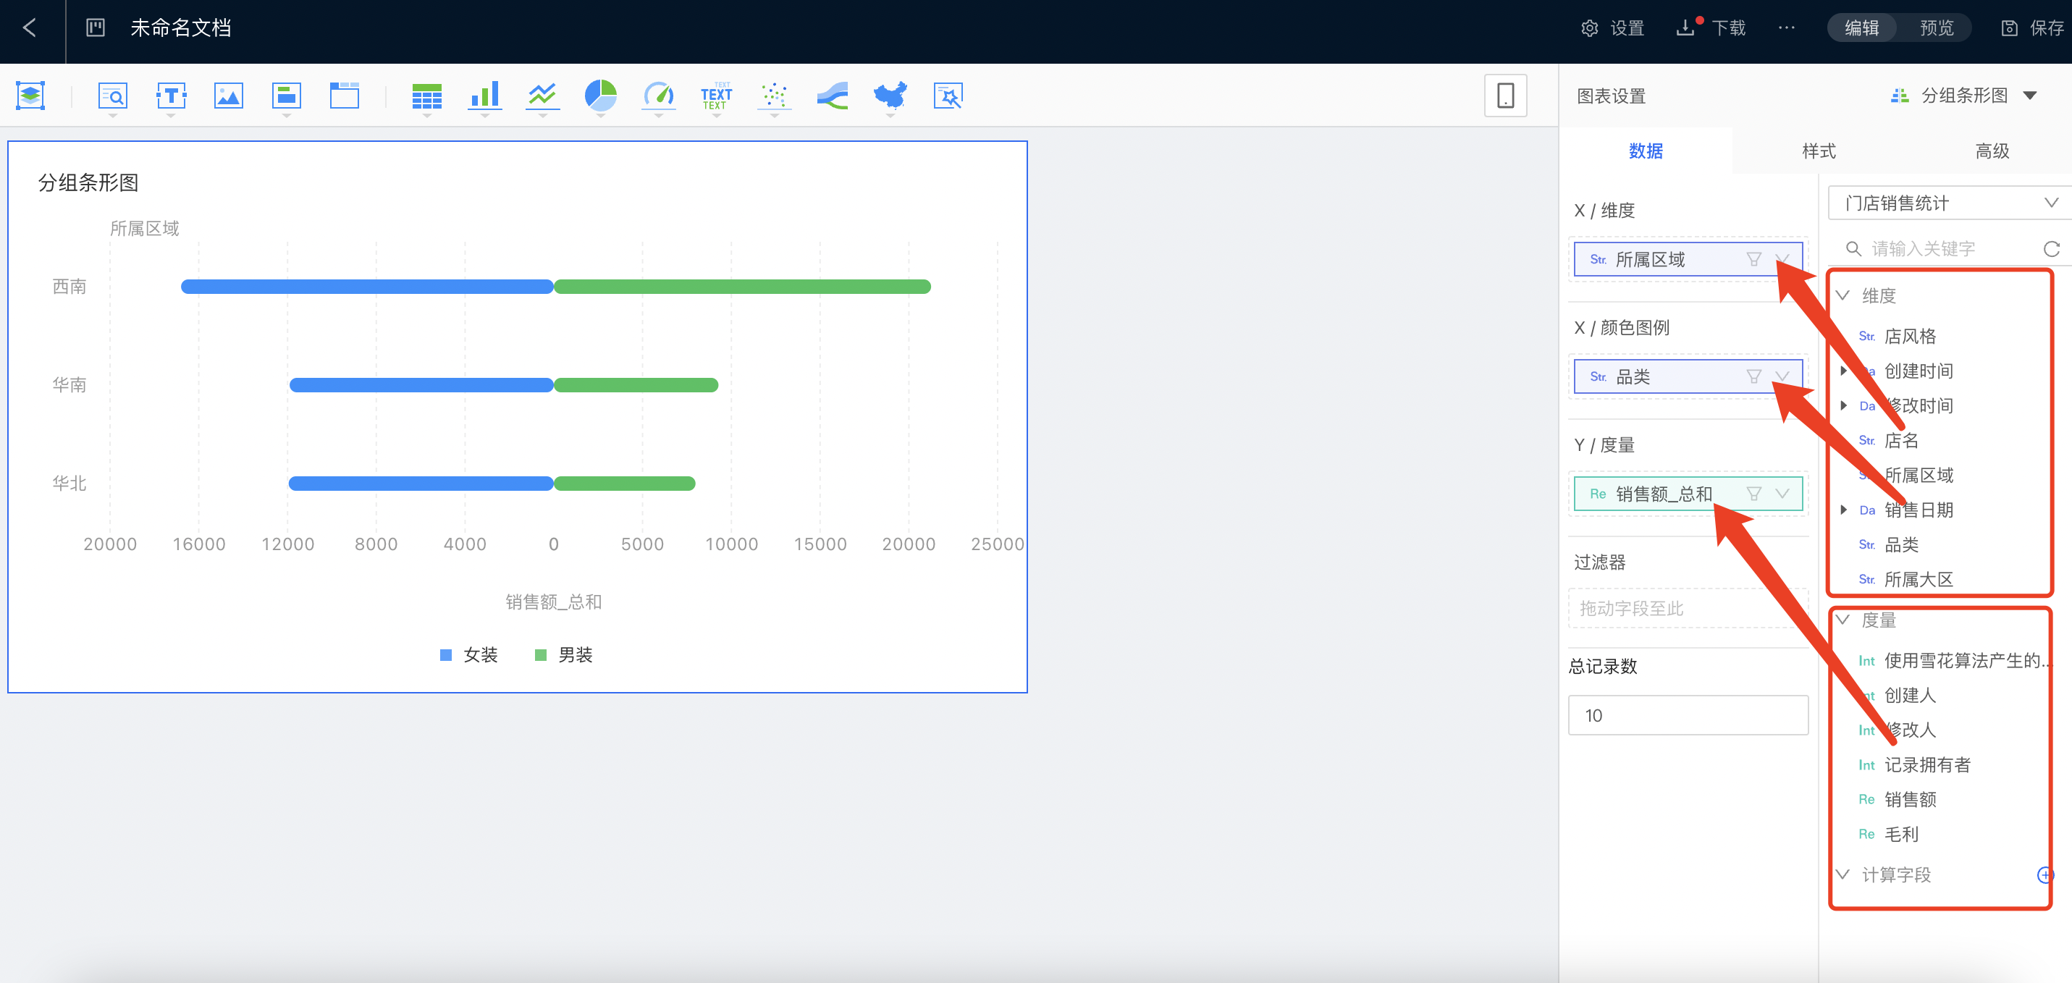This screenshot has width=2072, height=983.
Task: Click filter icon on 品类 field
Action: pos(1753,377)
